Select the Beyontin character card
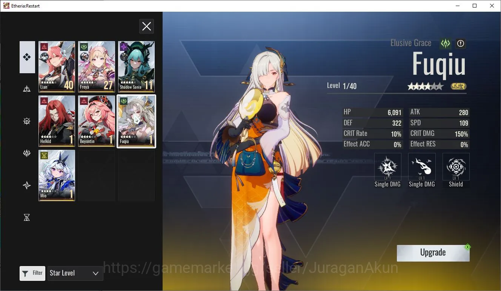 pos(97,121)
